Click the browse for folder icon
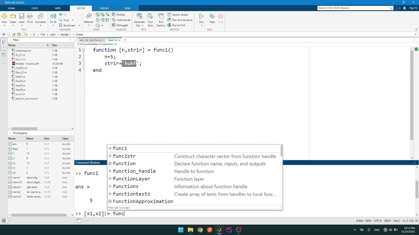The width and height of the screenshot is (419, 235). (19, 35)
